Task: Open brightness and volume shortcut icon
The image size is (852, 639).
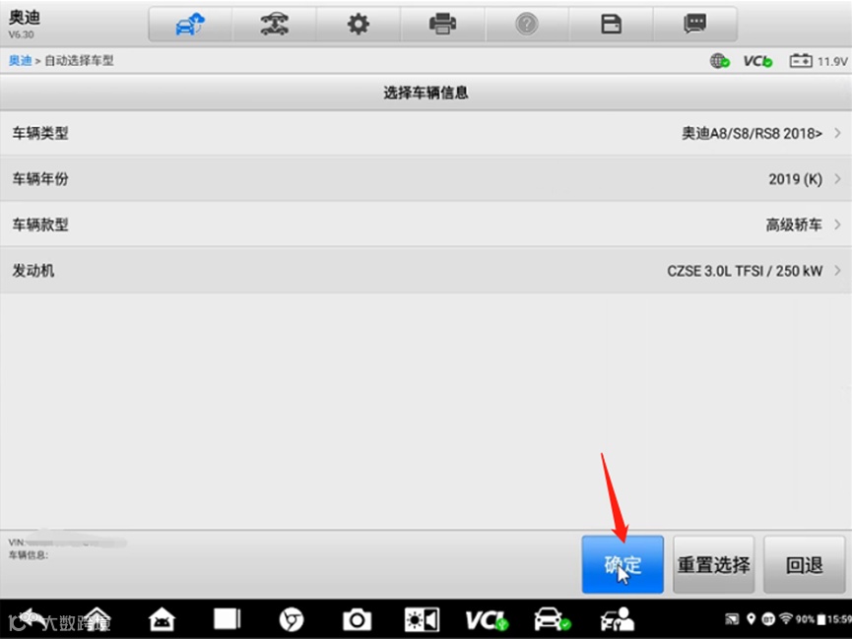Action: pyautogui.click(x=422, y=619)
